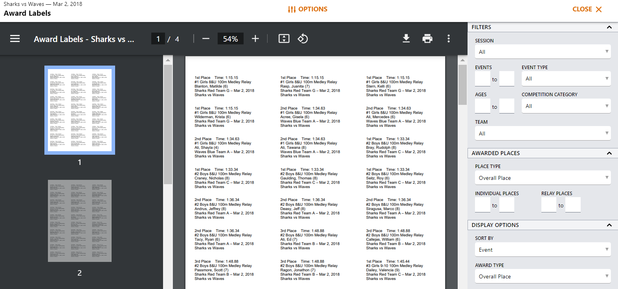Click the RELAY PLACES to field

click(x=573, y=205)
